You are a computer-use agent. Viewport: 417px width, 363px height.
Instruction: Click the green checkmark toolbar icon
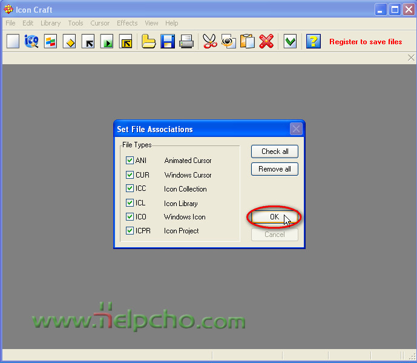tap(290, 42)
